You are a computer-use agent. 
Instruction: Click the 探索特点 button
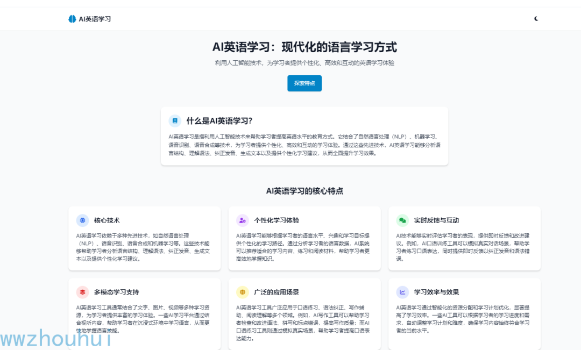304,83
